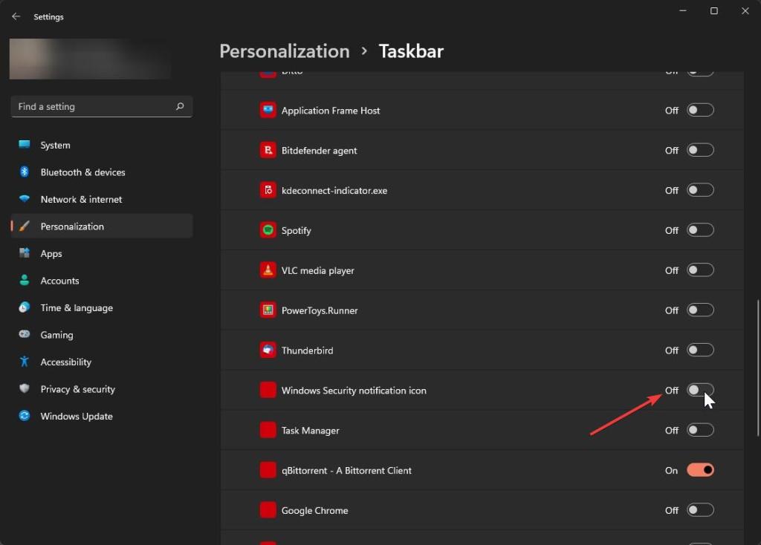
Task: Click the Bluetooth icon in sidebar
Action: [x=25, y=172]
